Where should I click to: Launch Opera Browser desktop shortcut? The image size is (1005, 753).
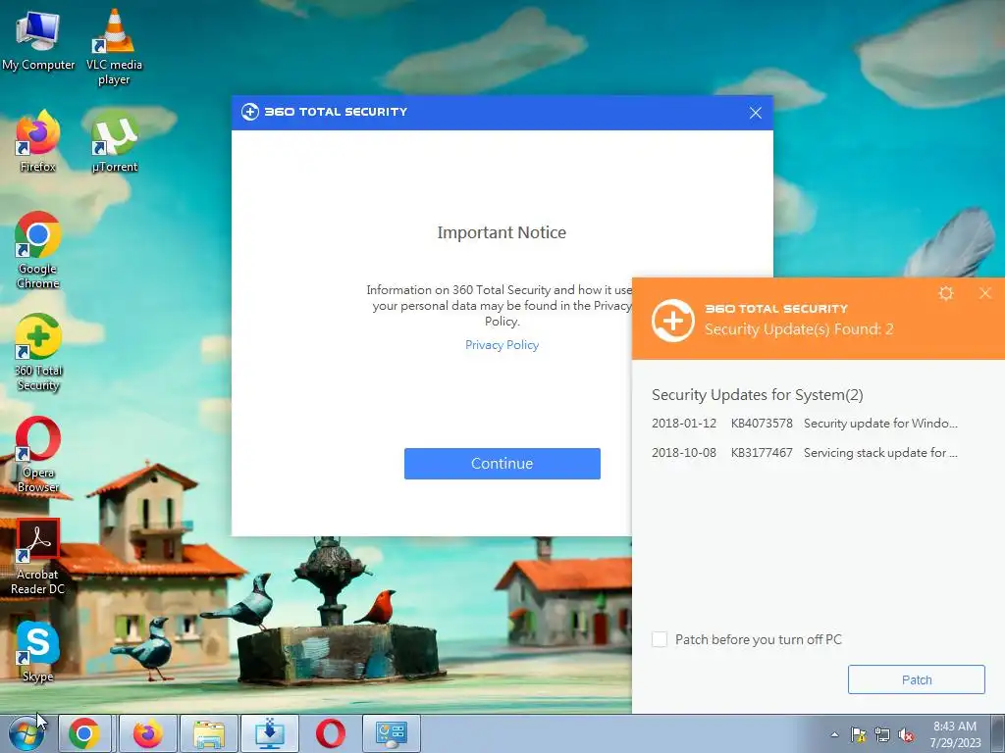click(x=38, y=454)
